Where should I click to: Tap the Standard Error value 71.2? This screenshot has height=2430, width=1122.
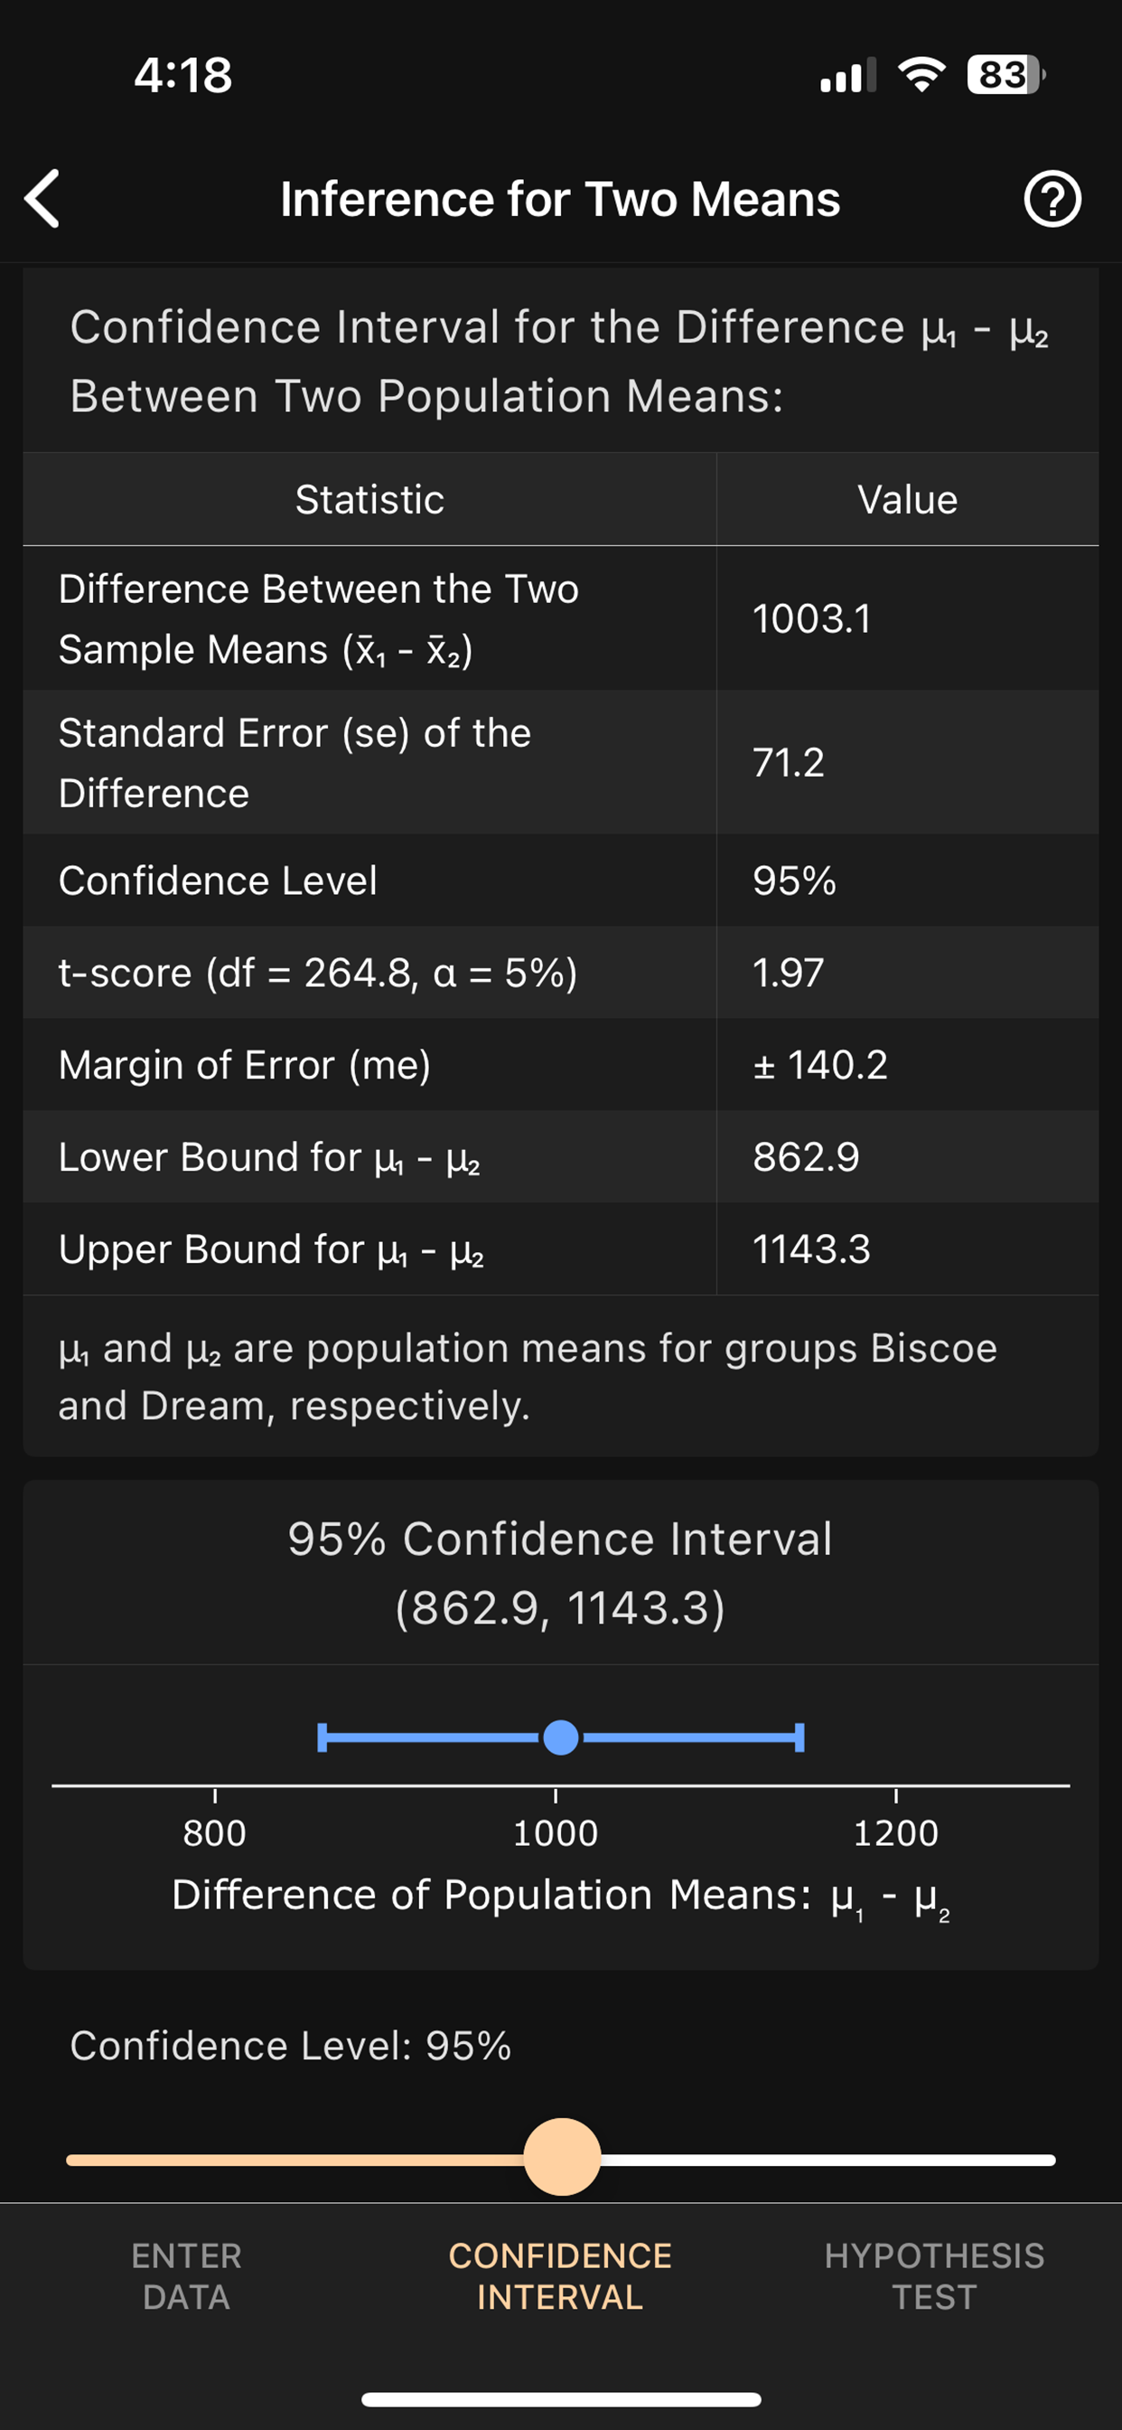point(789,762)
